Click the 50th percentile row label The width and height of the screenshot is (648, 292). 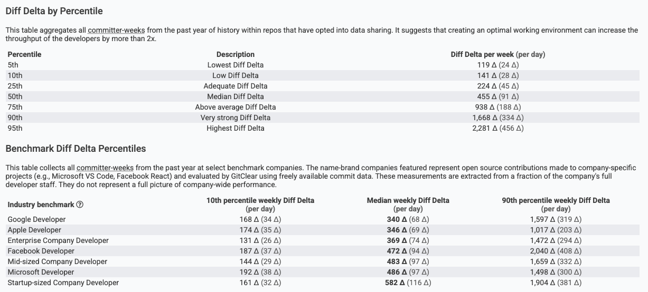(15, 96)
